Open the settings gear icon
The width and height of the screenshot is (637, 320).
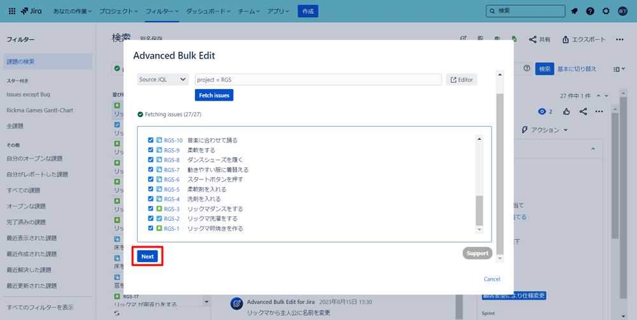(606, 11)
